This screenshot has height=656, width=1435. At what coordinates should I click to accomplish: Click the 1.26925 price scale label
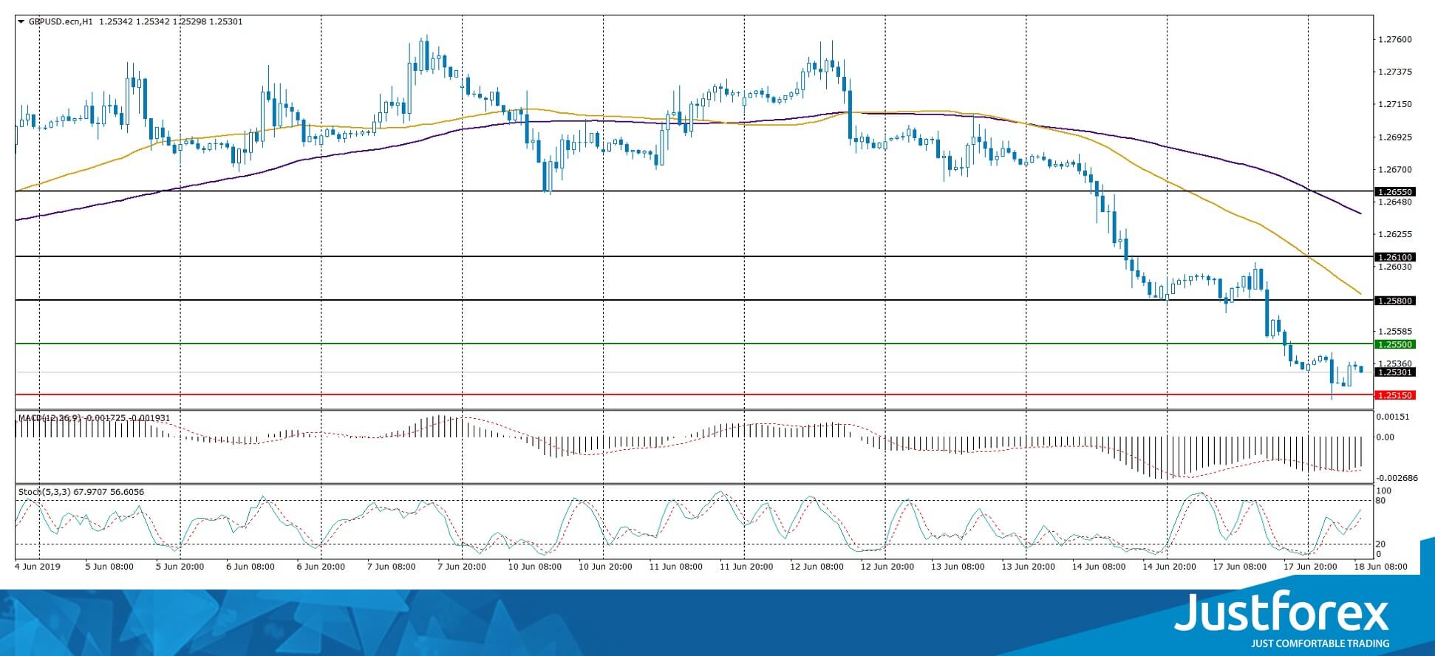click(1395, 137)
